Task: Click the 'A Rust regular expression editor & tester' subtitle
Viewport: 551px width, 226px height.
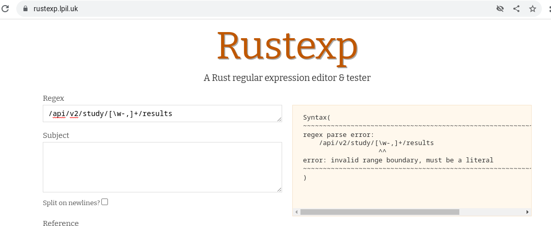Action: click(x=287, y=78)
